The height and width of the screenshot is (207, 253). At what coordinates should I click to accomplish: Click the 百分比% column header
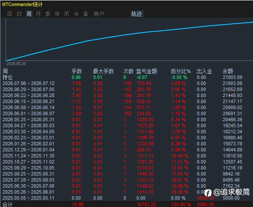click(181, 71)
